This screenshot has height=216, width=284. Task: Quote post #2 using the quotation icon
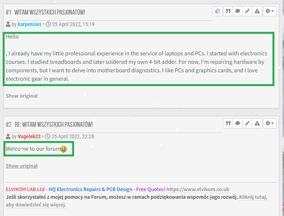(228, 123)
